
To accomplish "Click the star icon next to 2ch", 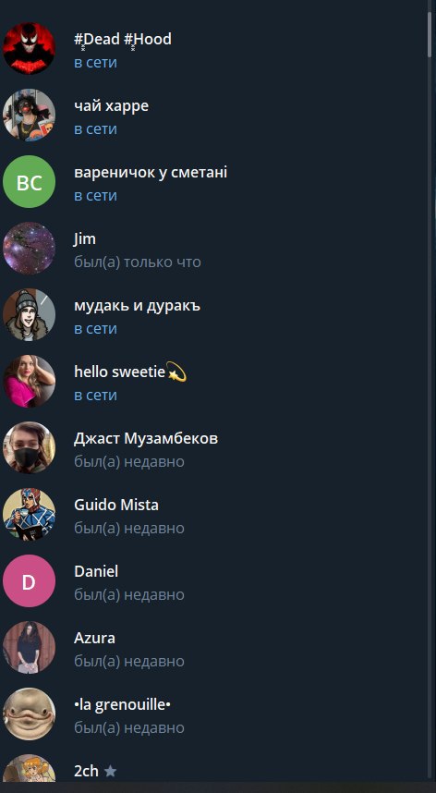I will (x=110, y=771).
